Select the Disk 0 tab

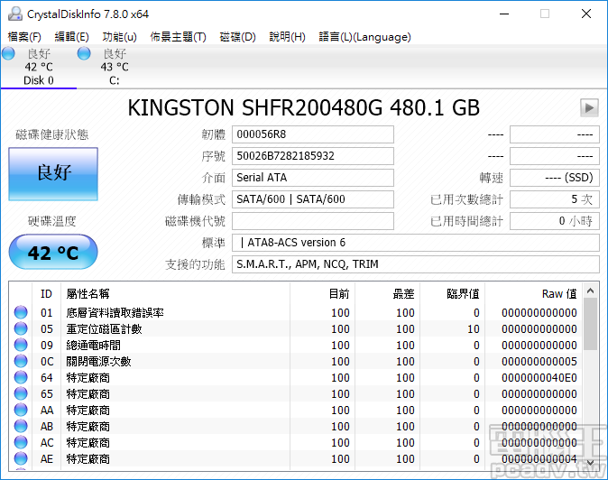(x=39, y=67)
